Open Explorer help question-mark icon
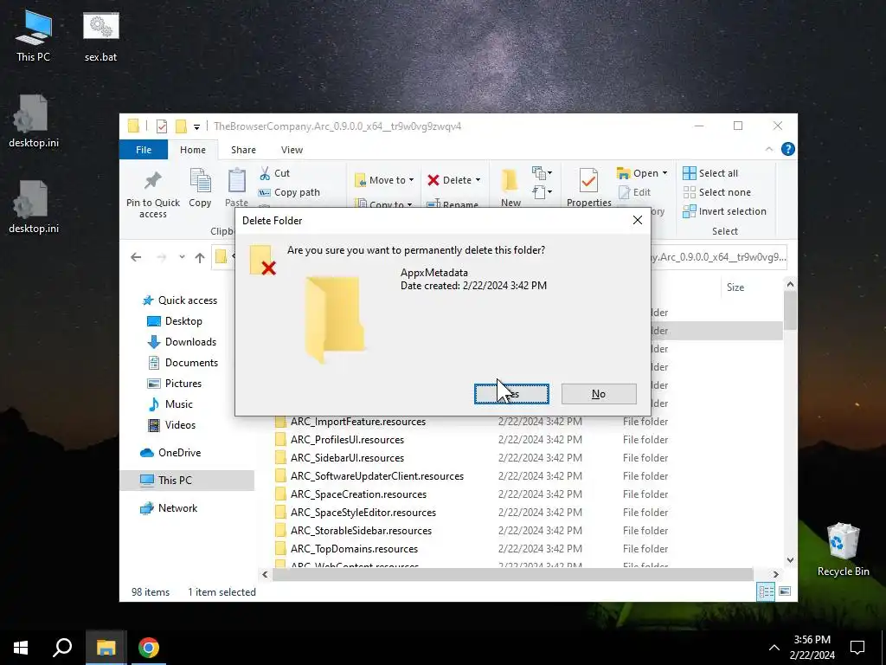886x665 pixels. [787, 149]
